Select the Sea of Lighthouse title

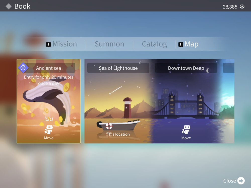tap(118, 68)
